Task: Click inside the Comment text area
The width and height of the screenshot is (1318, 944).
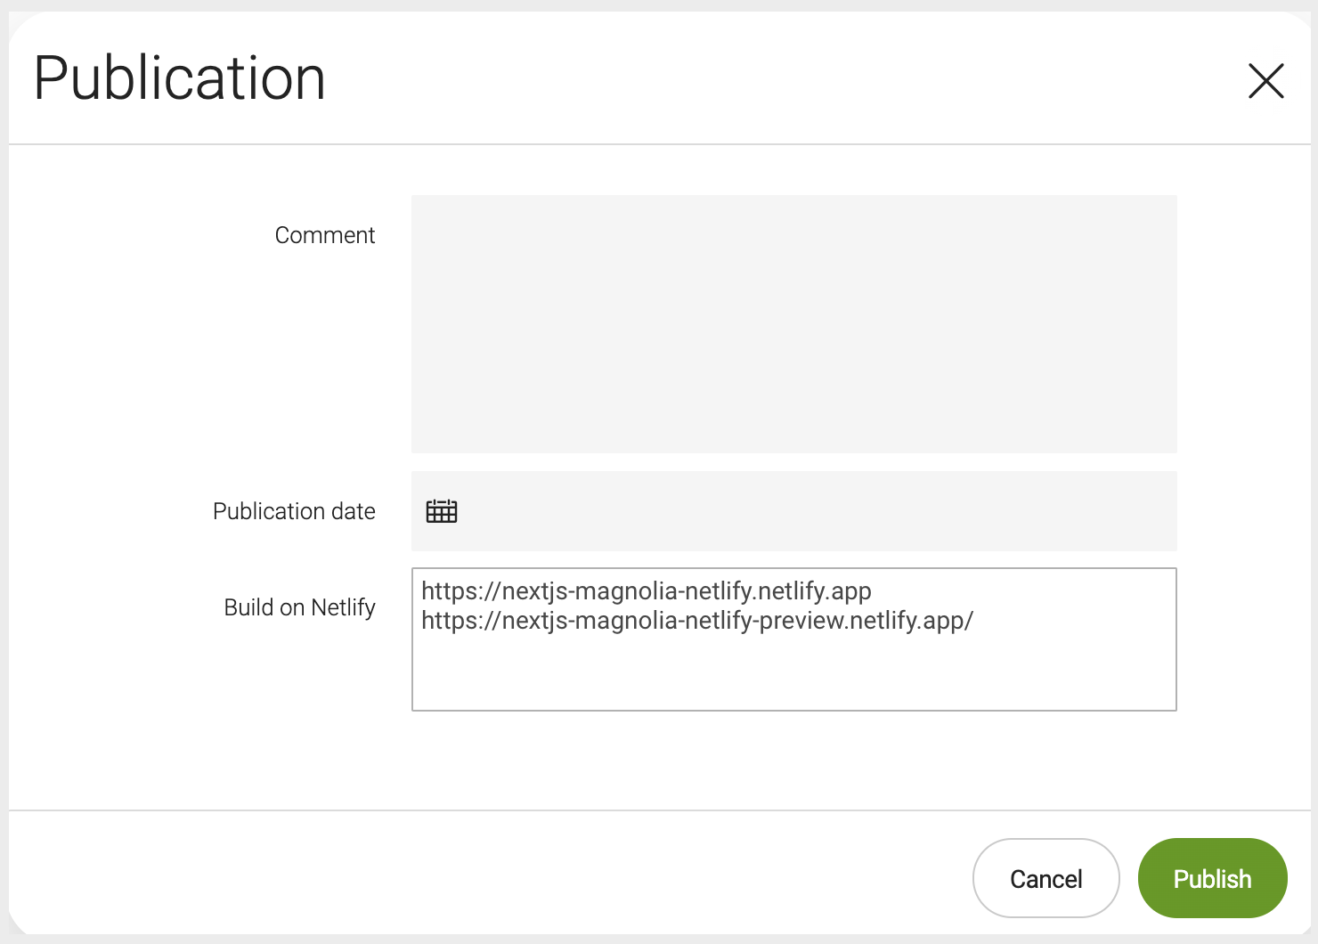Action: point(793,324)
